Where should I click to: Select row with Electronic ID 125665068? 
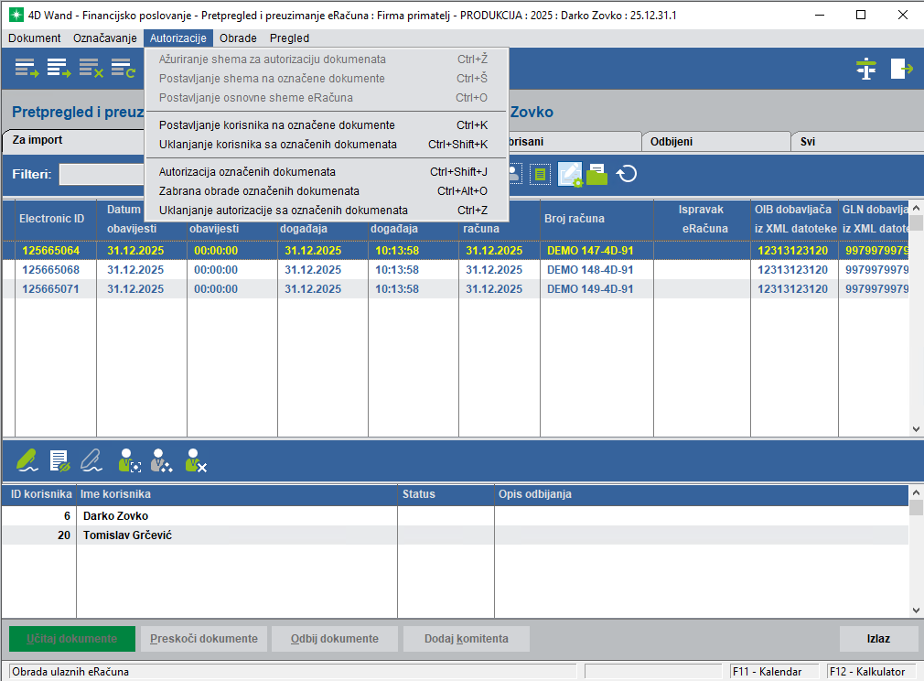coord(51,270)
